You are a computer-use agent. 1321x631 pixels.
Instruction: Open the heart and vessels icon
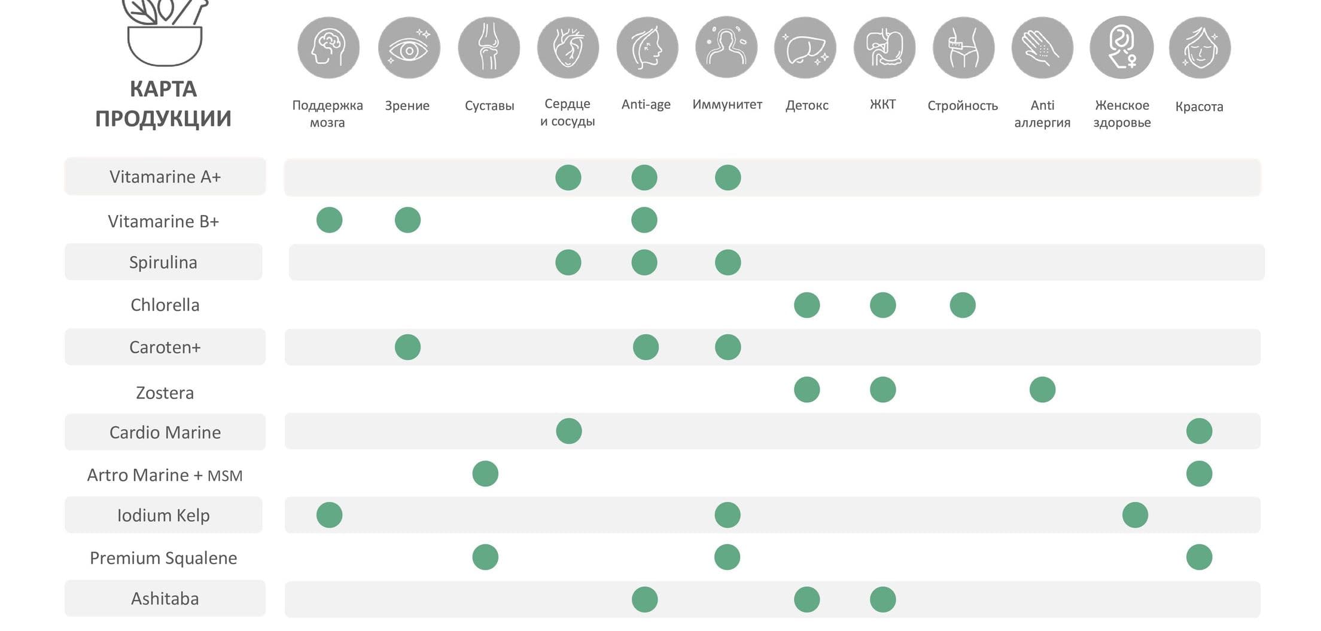coord(568,48)
